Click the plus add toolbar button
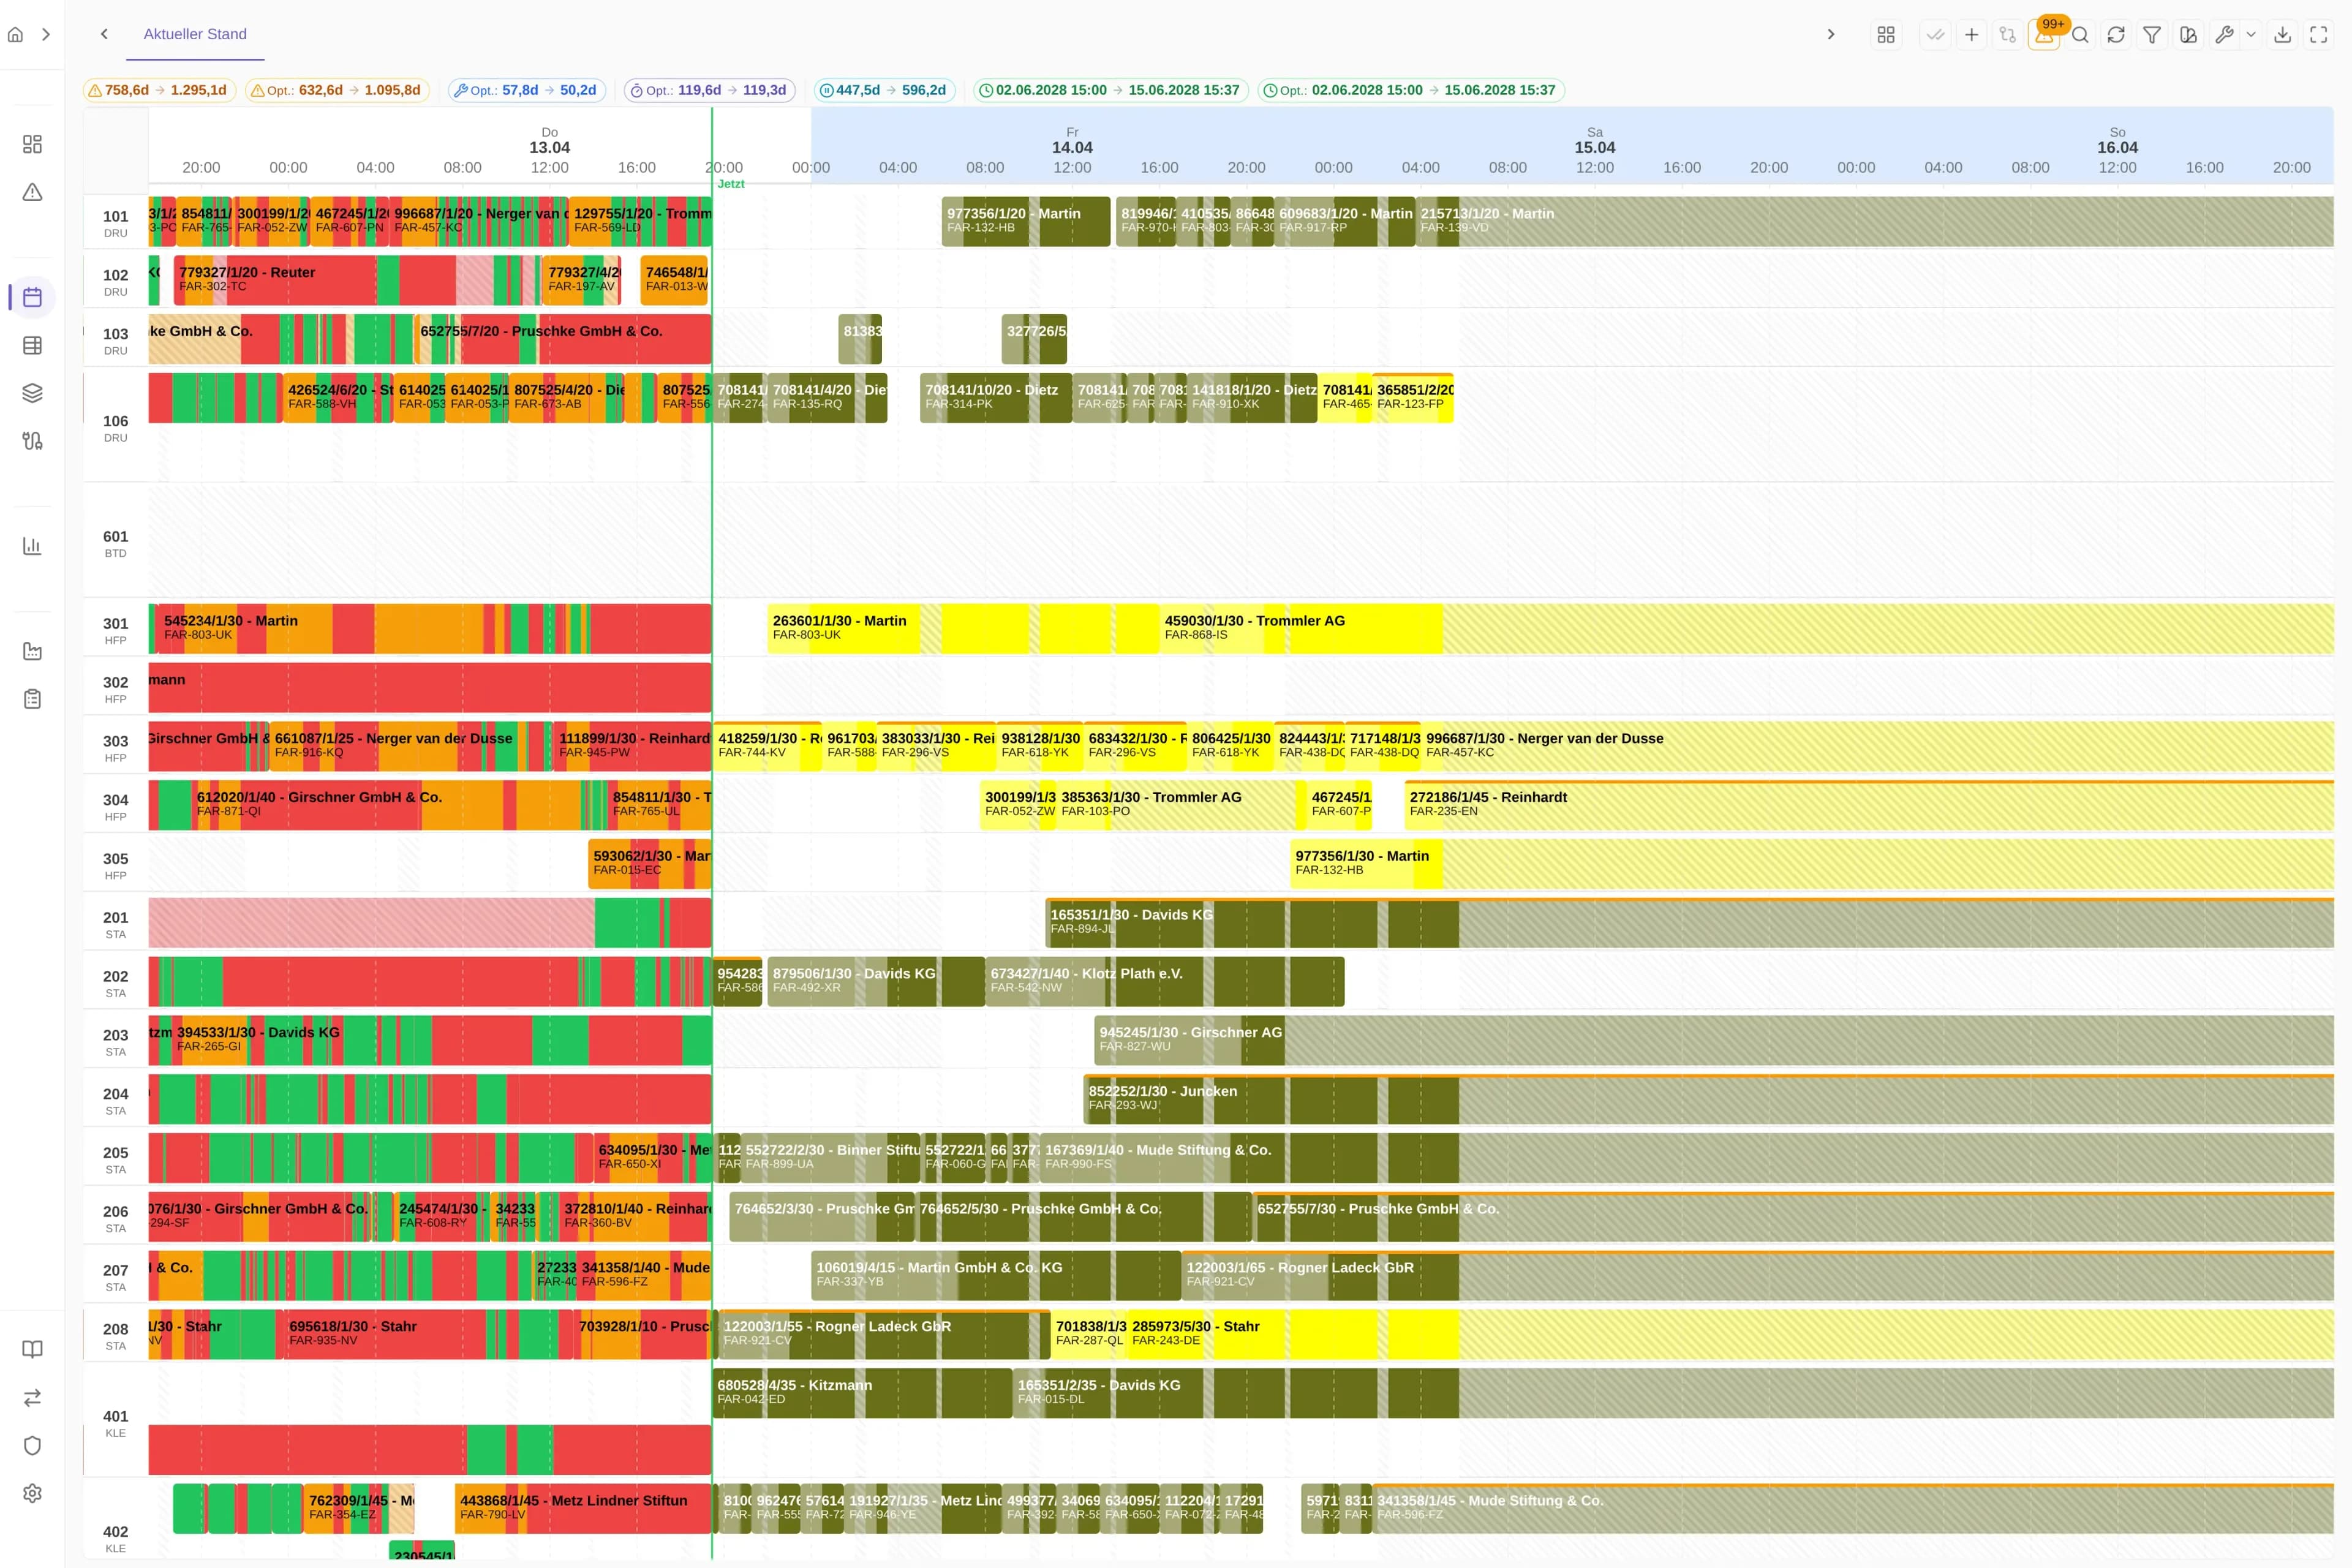2352x1568 pixels. click(x=1971, y=35)
